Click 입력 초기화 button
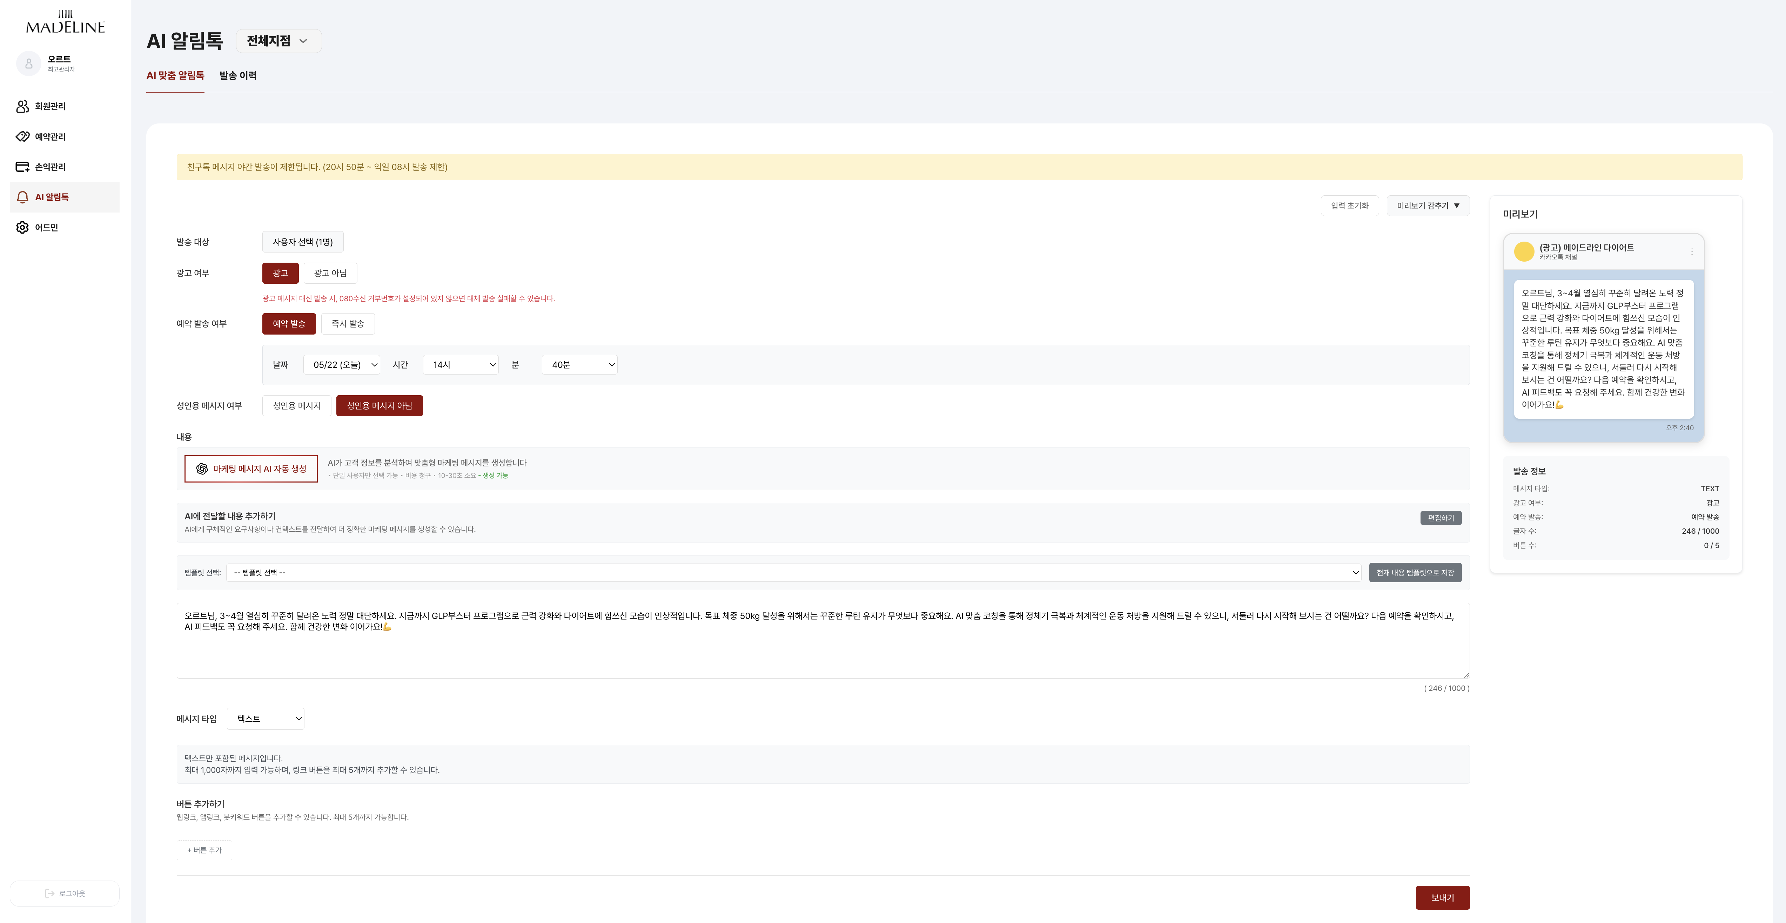The height and width of the screenshot is (923, 1786). coord(1349,206)
